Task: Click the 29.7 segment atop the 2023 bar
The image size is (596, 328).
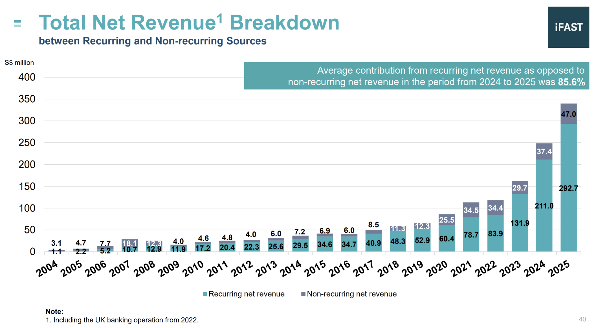Action: click(x=520, y=188)
